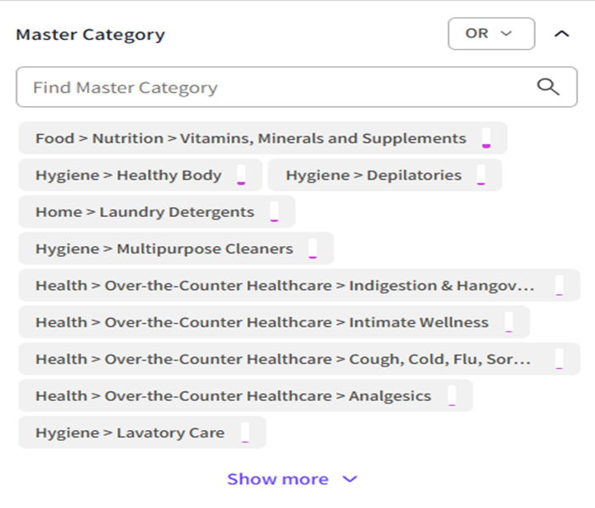Click the search magnifier icon
Screen dimensions: 595x508
548,87
